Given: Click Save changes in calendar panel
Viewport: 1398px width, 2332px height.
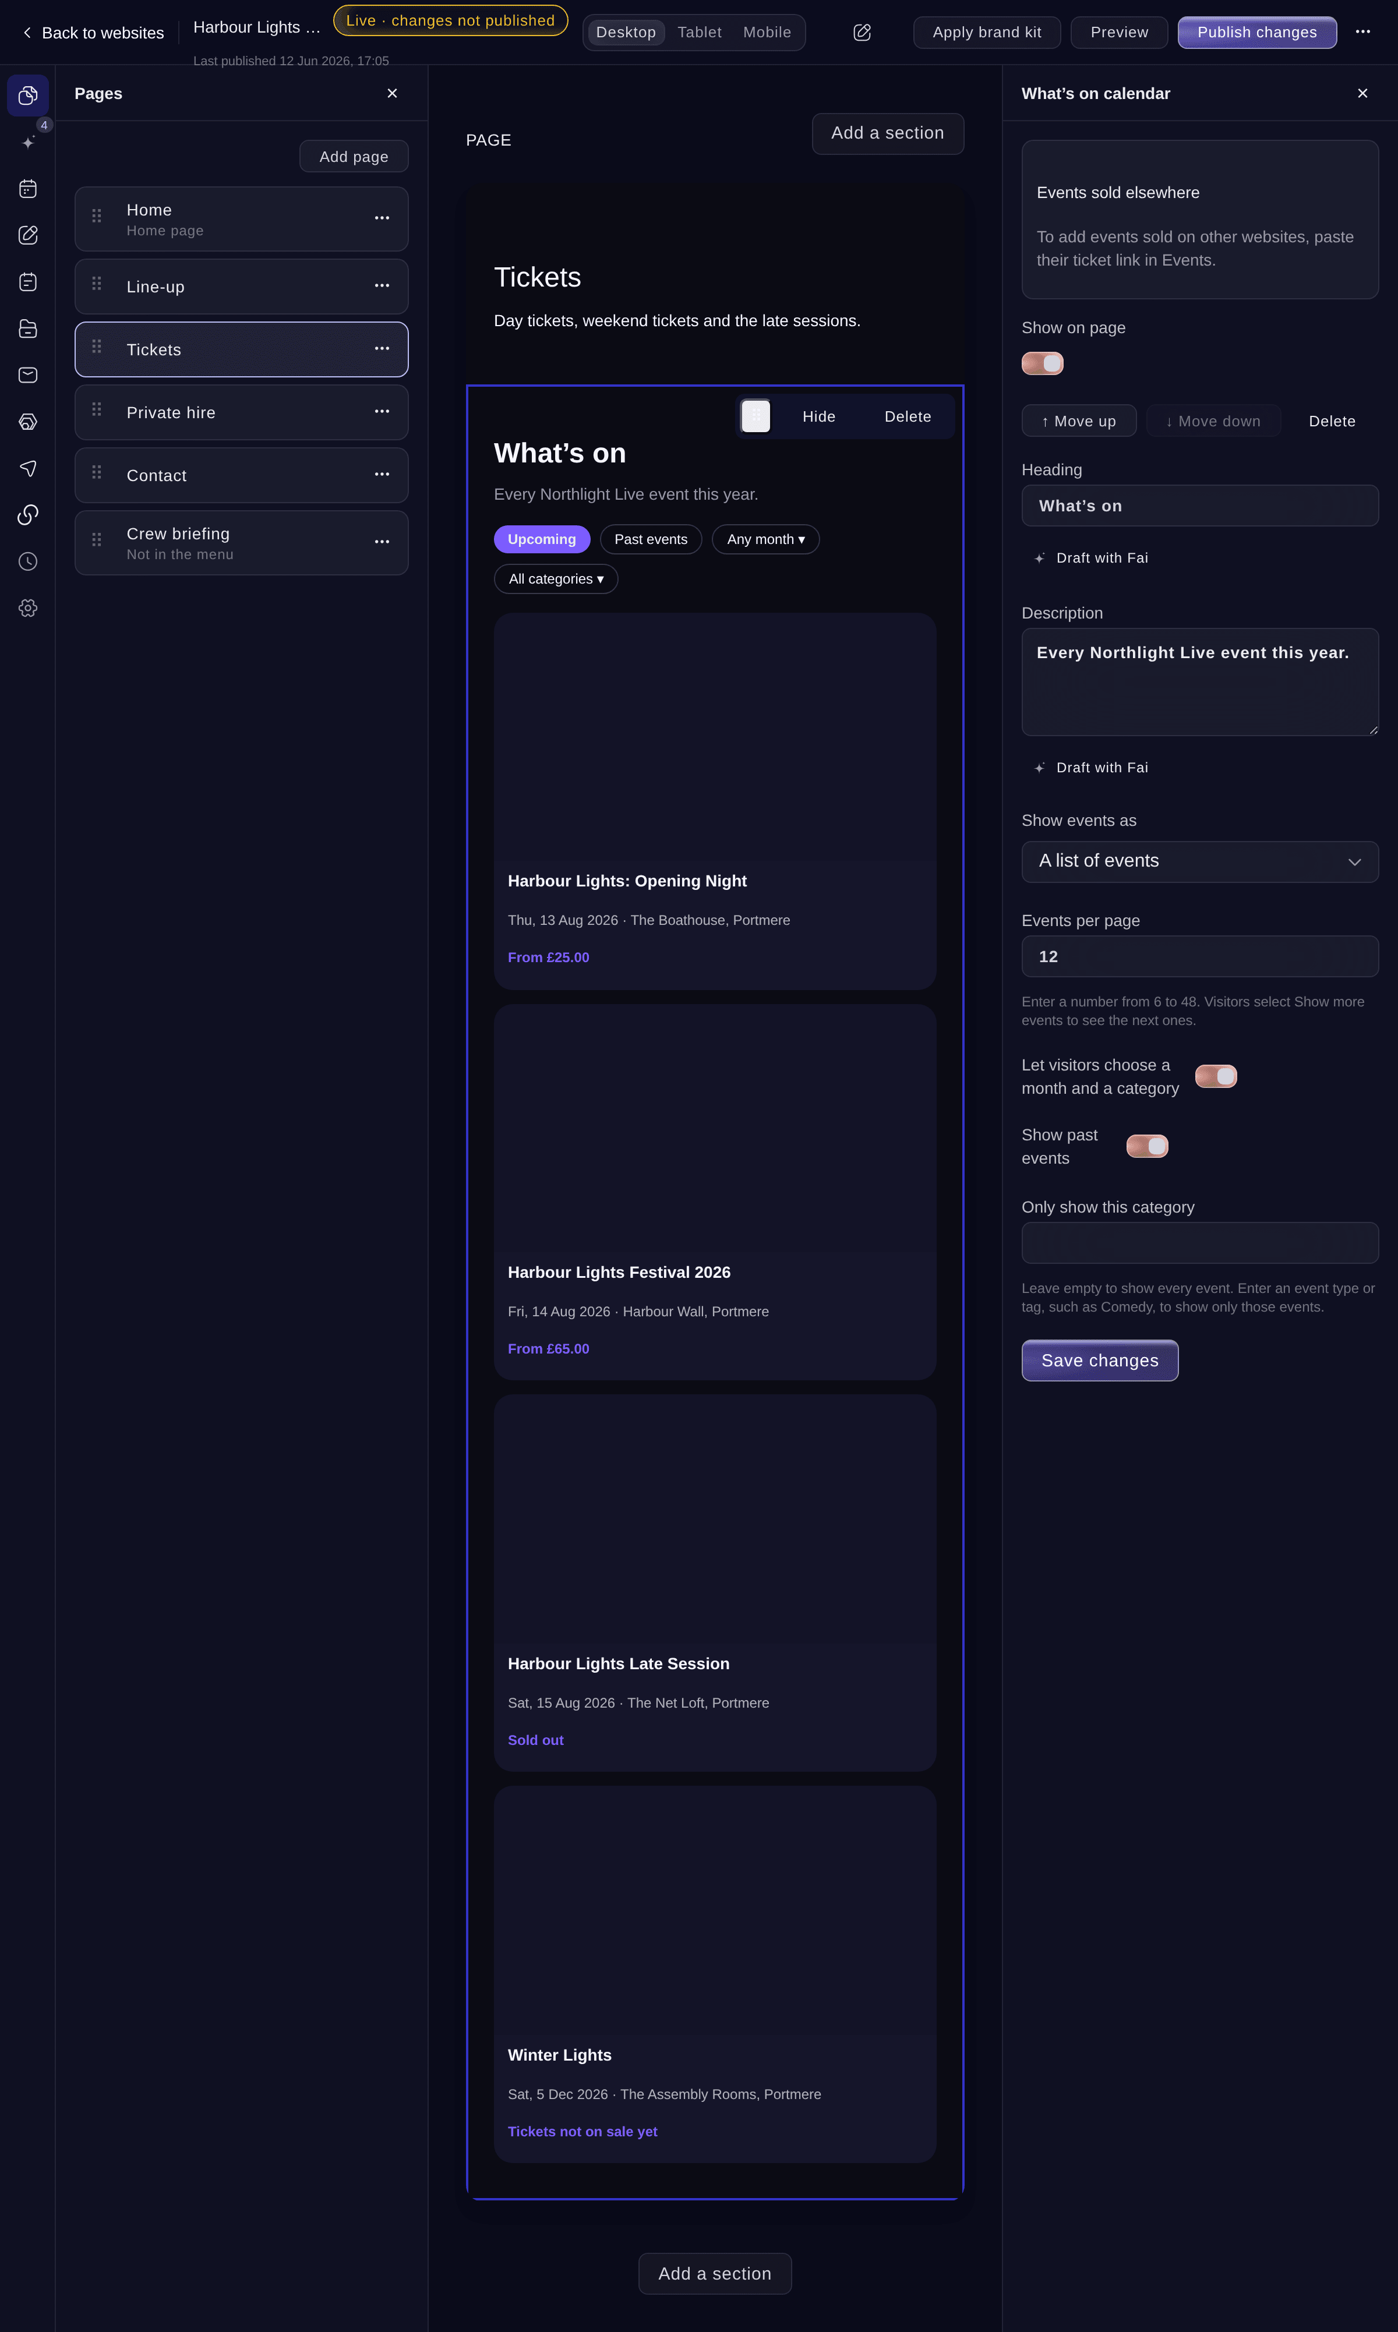Looking at the screenshot, I should click(1099, 1361).
